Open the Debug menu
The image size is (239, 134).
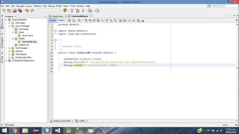pyautogui.click(x=51, y=6)
